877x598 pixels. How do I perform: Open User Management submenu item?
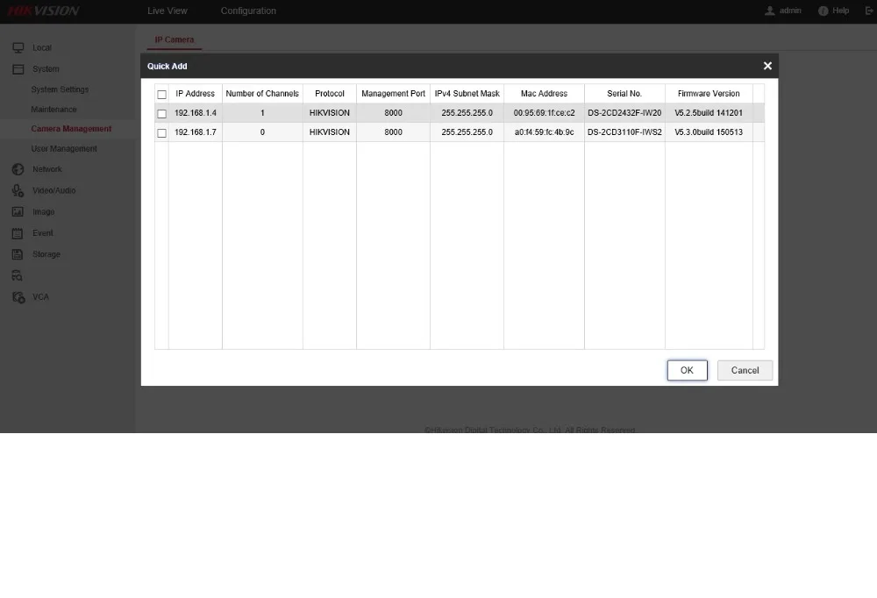coord(64,149)
